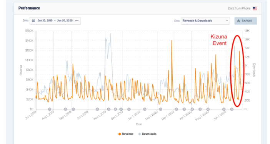Open the date range picker field

[x=55, y=21]
